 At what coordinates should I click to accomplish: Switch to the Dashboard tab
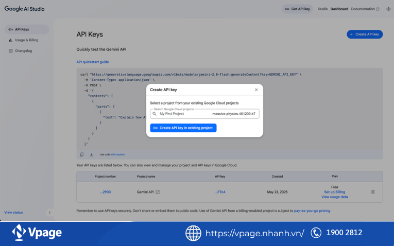pos(339,9)
